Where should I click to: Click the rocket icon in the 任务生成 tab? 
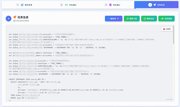tap(155, 5)
